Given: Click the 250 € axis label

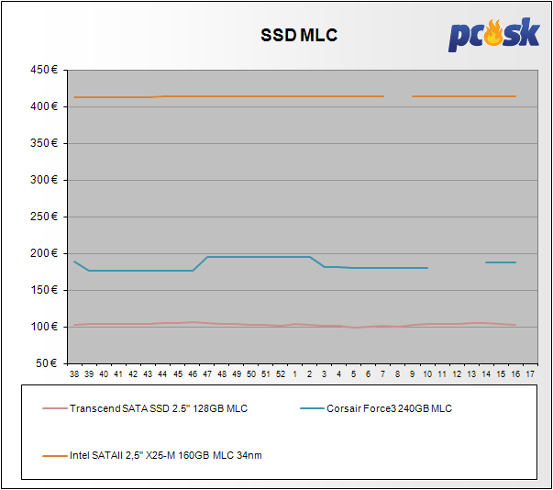Looking at the screenshot, I should [x=44, y=217].
